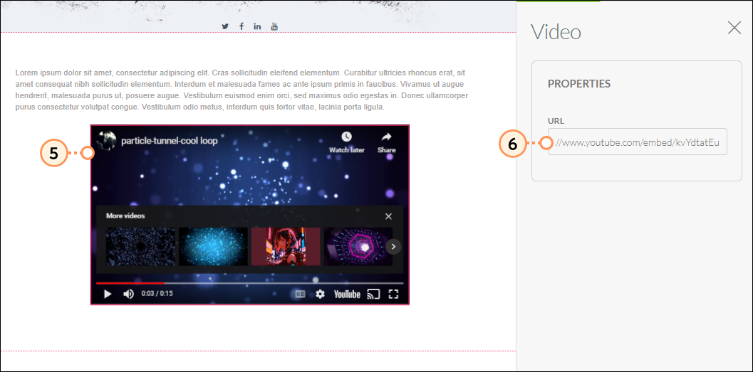This screenshot has width=753, height=372.
Task: Show next suggested videos with arrow
Action: tap(393, 246)
